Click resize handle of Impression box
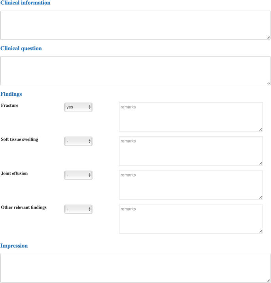Viewport: 271px width, 283px height. coord(268,280)
